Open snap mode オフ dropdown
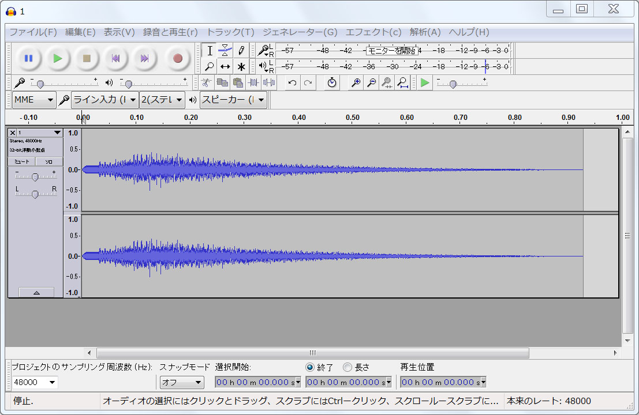 pyautogui.click(x=181, y=383)
